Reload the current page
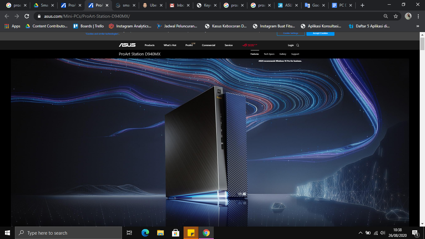 tap(27, 16)
